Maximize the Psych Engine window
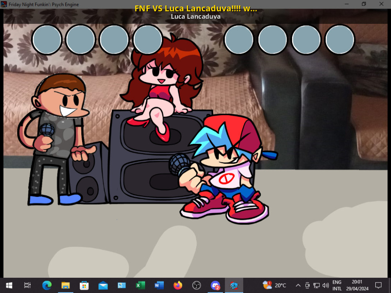This screenshot has width=391, height=293. coord(364,4)
